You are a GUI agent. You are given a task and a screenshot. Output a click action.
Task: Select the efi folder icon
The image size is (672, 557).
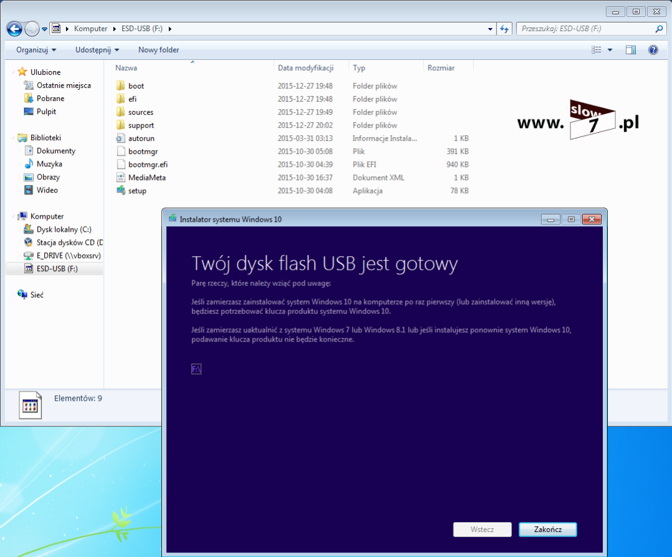point(120,99)
